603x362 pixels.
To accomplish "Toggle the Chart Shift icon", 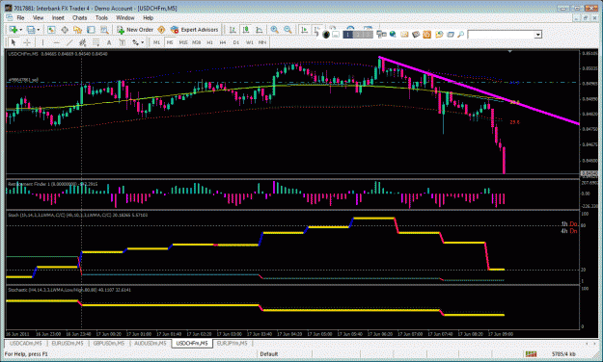I will click(x=317, y=30).
